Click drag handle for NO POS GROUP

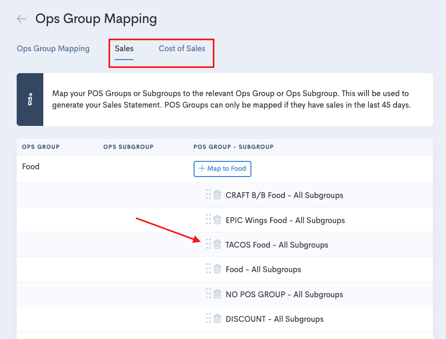click(x=208, y=294)
